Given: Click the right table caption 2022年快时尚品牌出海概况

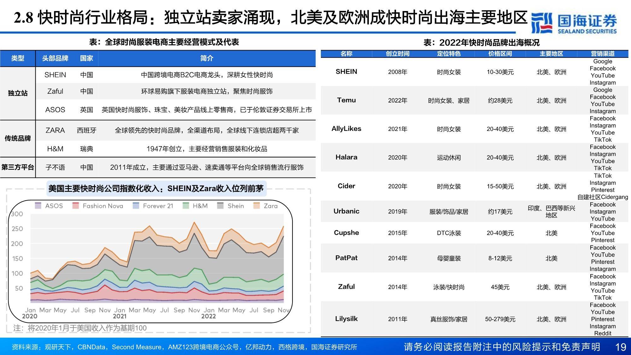Looking at the screenshot, I should pyautogui.click(x=481, y=43).
